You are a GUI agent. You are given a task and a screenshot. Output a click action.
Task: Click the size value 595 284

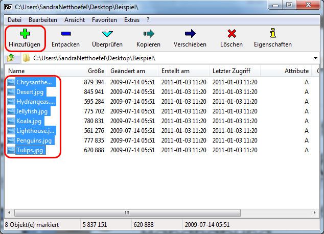point(94,102)
